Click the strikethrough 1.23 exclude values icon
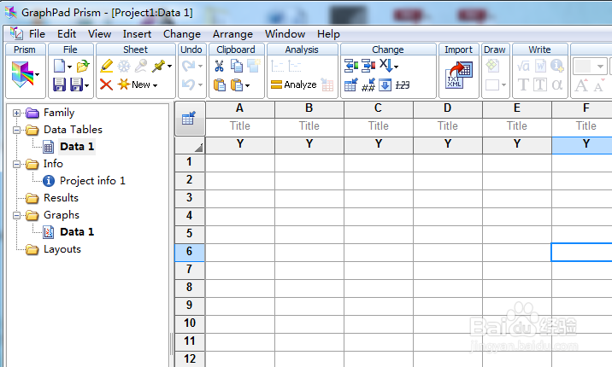 point(403,85)
